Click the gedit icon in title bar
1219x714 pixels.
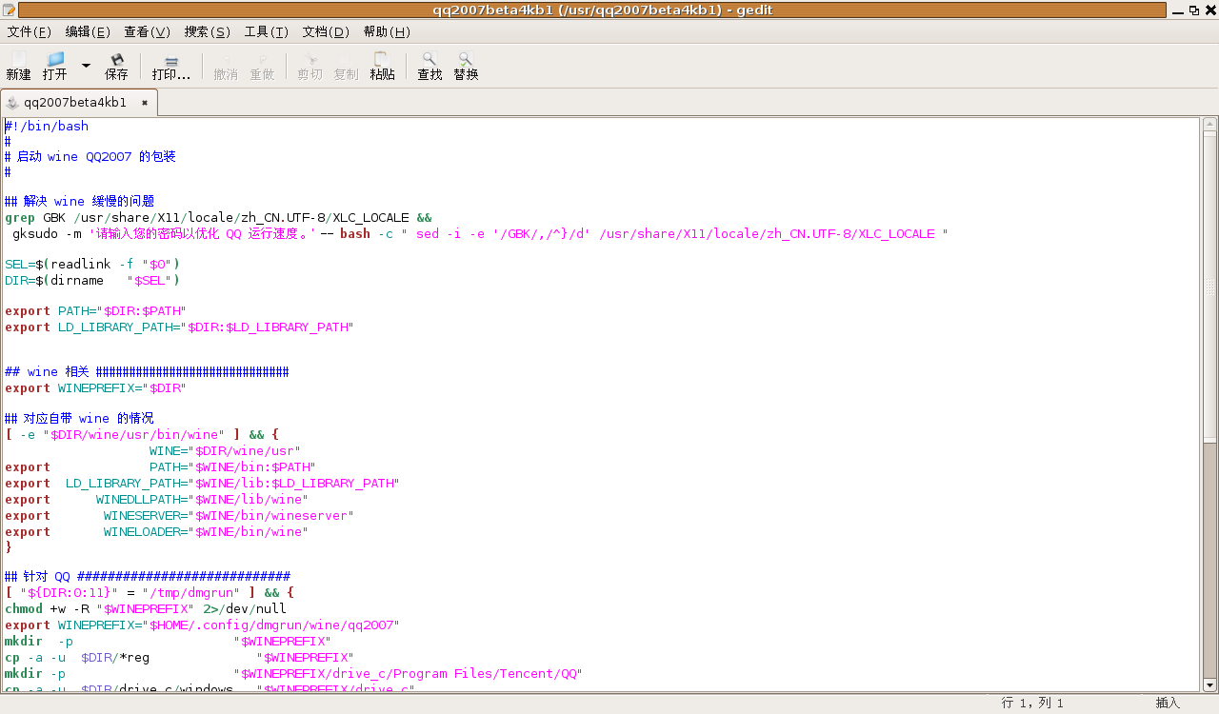(x=10, y=10)
